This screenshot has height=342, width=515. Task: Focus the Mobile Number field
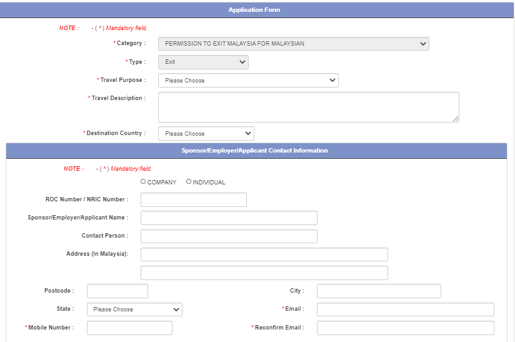[x=129, y=328]
